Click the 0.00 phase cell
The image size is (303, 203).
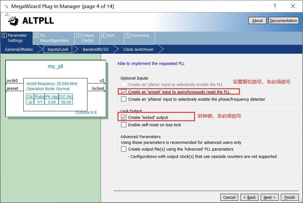tap(52, 102)
